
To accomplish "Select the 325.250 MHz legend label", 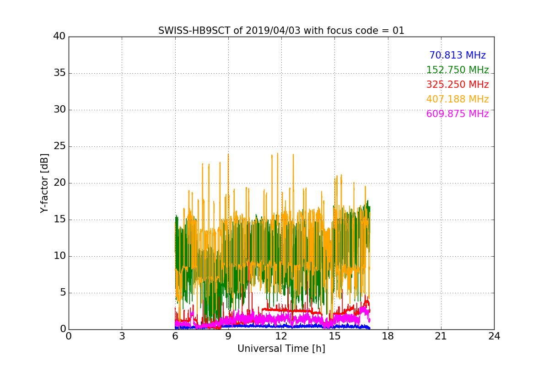I will point(457,85).
